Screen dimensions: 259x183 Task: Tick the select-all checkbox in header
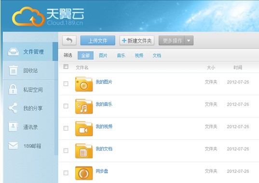[66, 66]
